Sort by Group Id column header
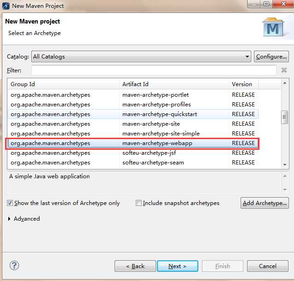Screen dimensions: 294x281 63,84
